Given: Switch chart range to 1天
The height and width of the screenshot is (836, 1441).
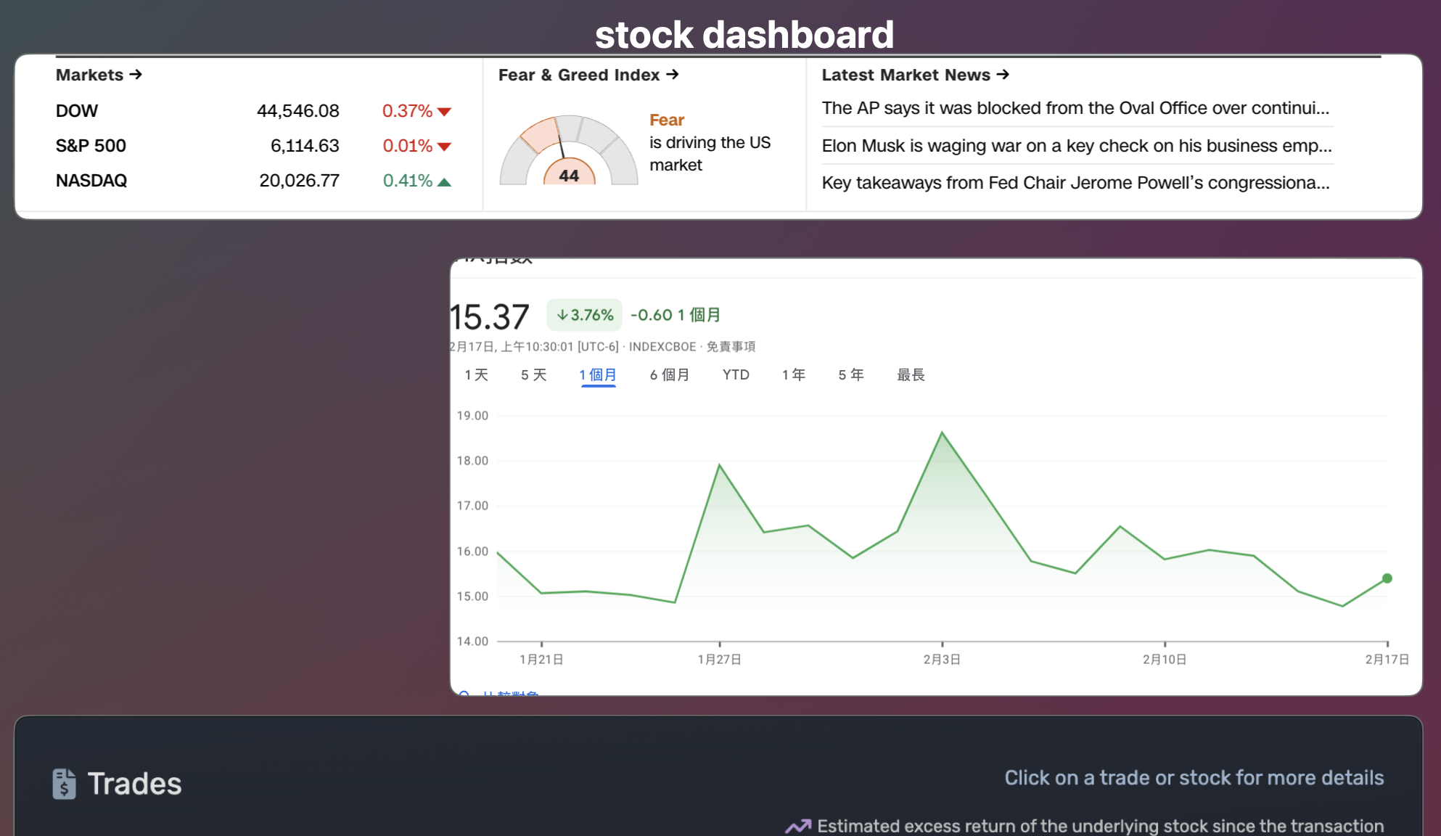Looking at the screenshot, I should 476,375.
